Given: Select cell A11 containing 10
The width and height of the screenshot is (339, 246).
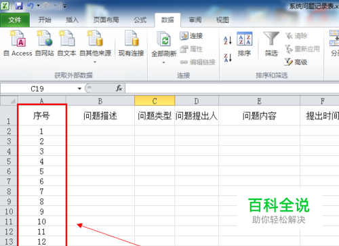Looking at the screenshot, I should point(42,222).
